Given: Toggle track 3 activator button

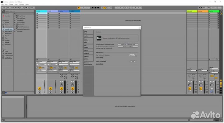Looking at the screenshot, I should coord(61,88).
